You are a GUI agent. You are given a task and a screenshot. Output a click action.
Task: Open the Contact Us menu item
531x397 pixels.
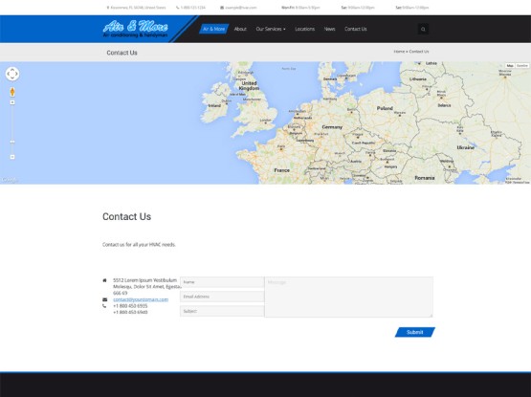point(356,29)
